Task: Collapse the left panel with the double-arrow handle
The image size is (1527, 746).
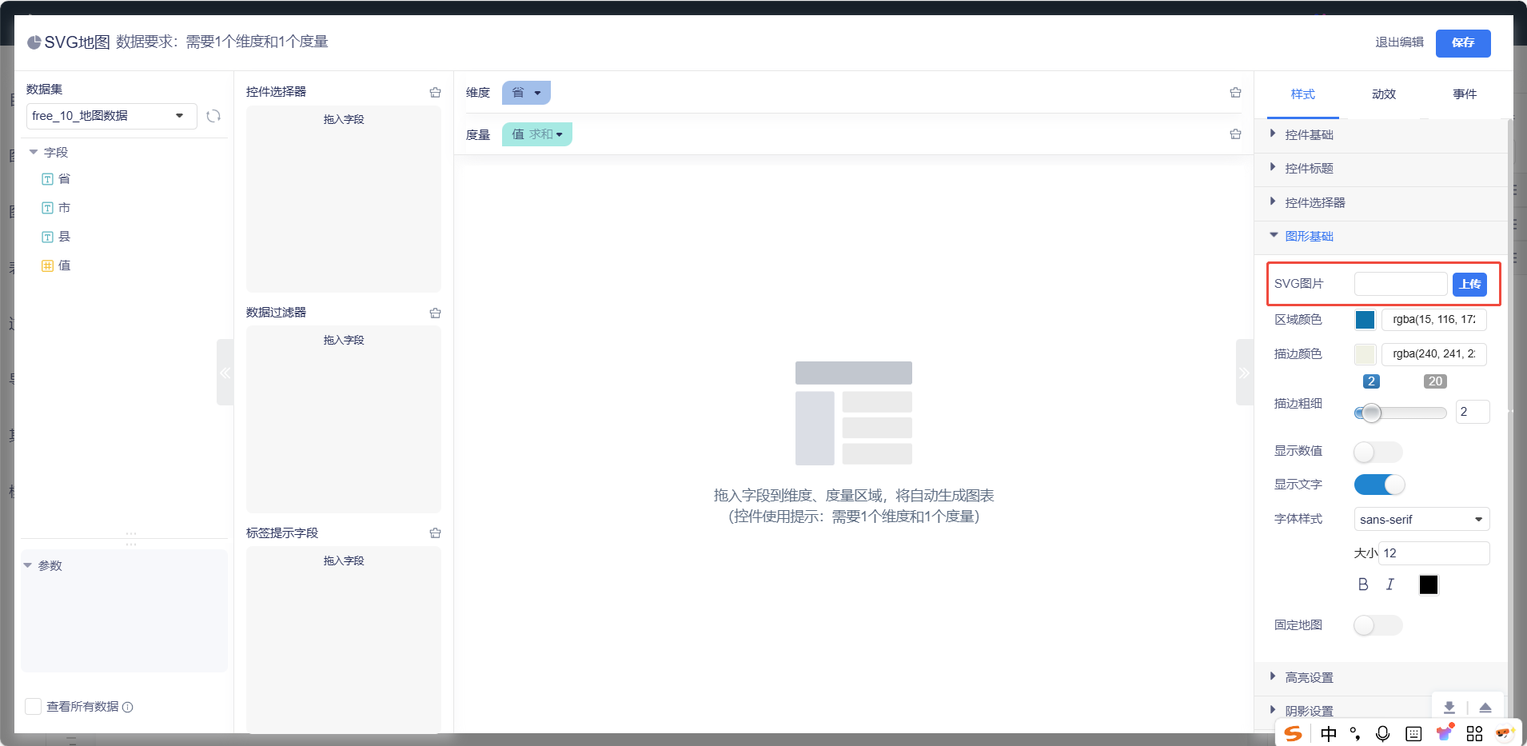Action: coord(225,373)
